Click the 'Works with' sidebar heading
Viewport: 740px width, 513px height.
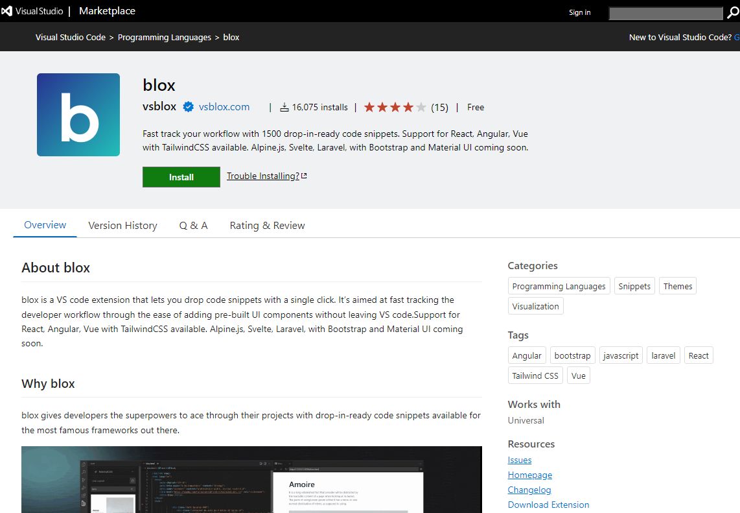tap(534, 404)
